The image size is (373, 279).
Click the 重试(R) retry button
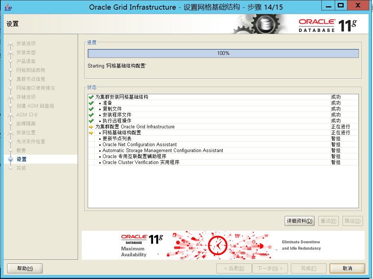[328, 221]
